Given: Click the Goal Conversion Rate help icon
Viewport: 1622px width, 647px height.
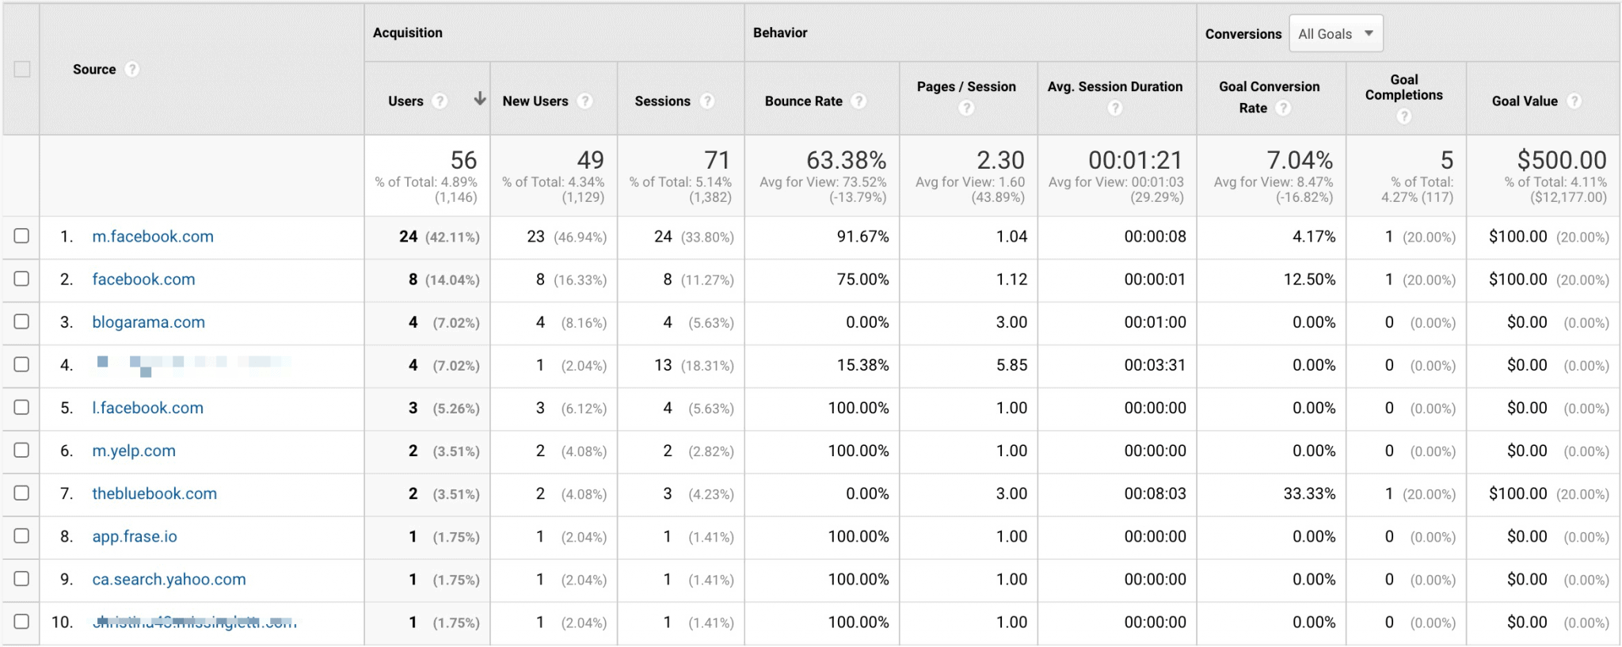Looking at the screenshot, I should point(1283,108).
